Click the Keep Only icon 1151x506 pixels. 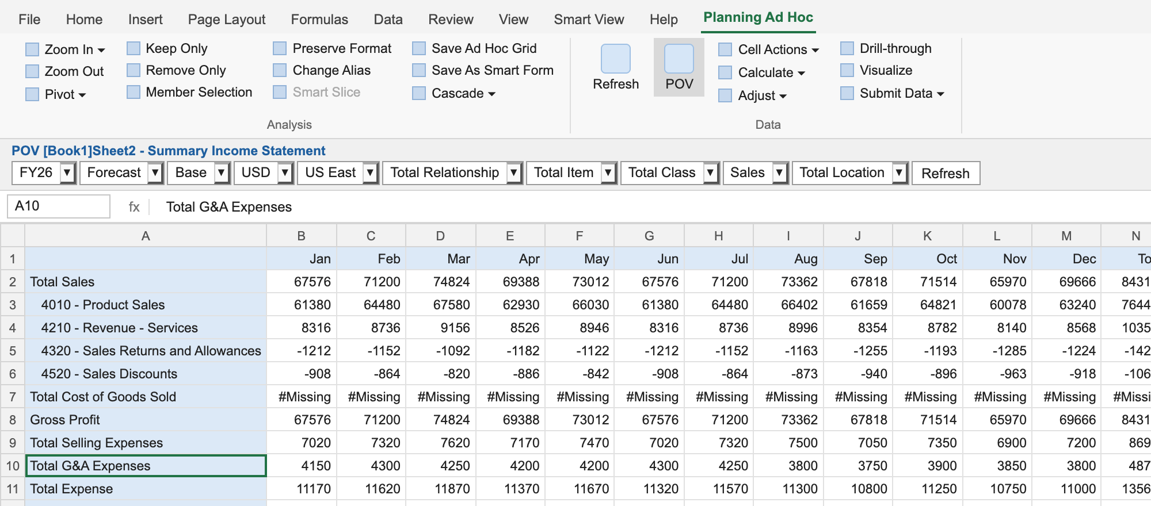point(134,48)
